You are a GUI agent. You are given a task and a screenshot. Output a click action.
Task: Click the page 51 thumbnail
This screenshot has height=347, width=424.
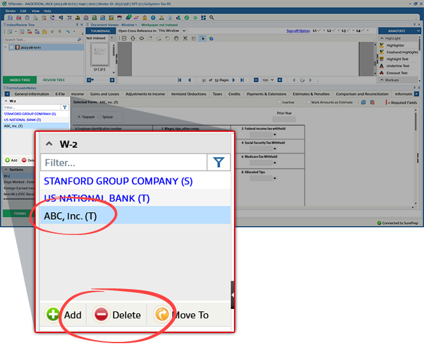(x=99, y=55)
